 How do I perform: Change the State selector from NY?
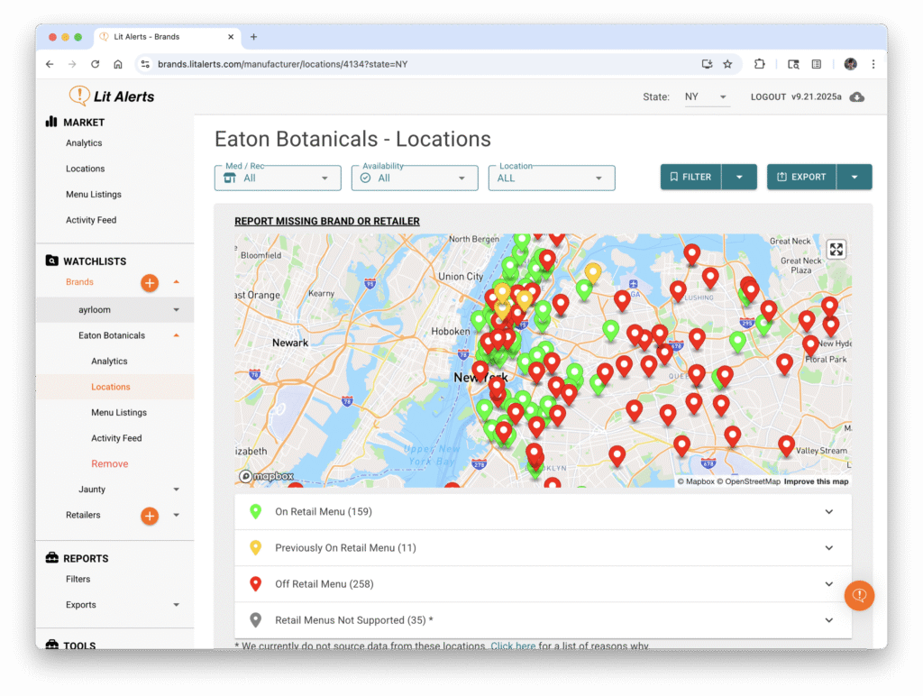pyautogui.click(x=706, y=97)
